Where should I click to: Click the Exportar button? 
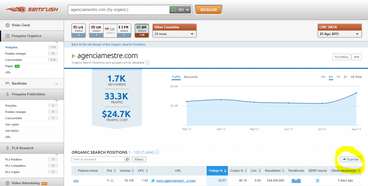[350, 159]
